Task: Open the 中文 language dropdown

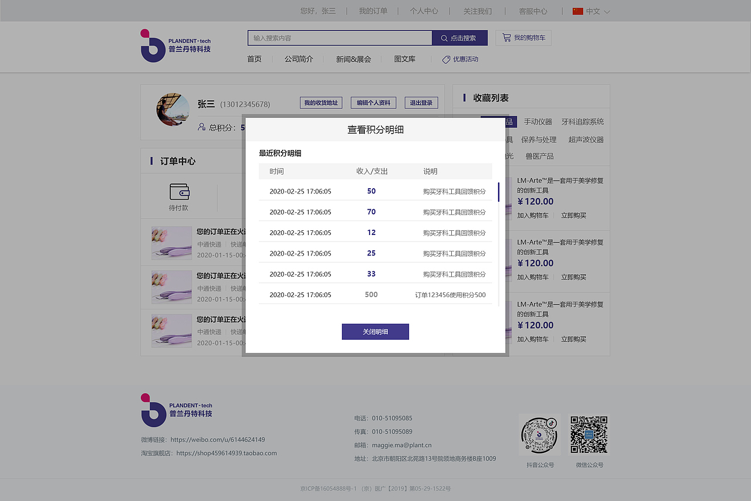Action: [x=595, y=11]
